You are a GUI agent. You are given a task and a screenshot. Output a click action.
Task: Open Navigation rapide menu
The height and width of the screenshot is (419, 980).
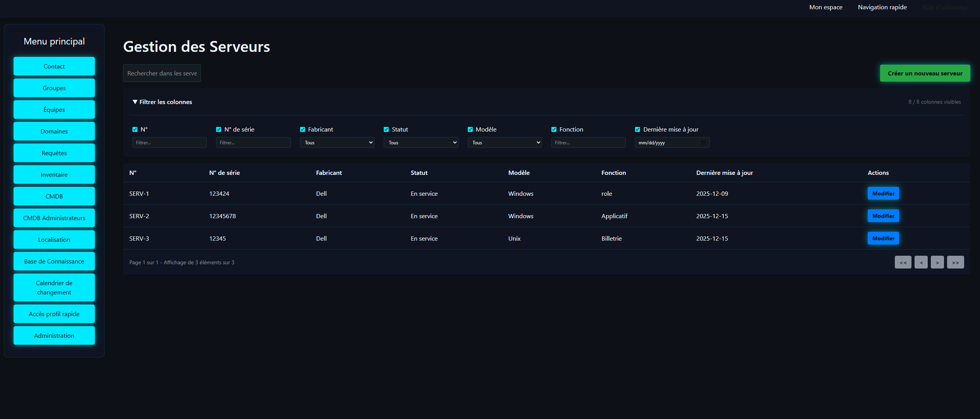[x=882, y=7]
